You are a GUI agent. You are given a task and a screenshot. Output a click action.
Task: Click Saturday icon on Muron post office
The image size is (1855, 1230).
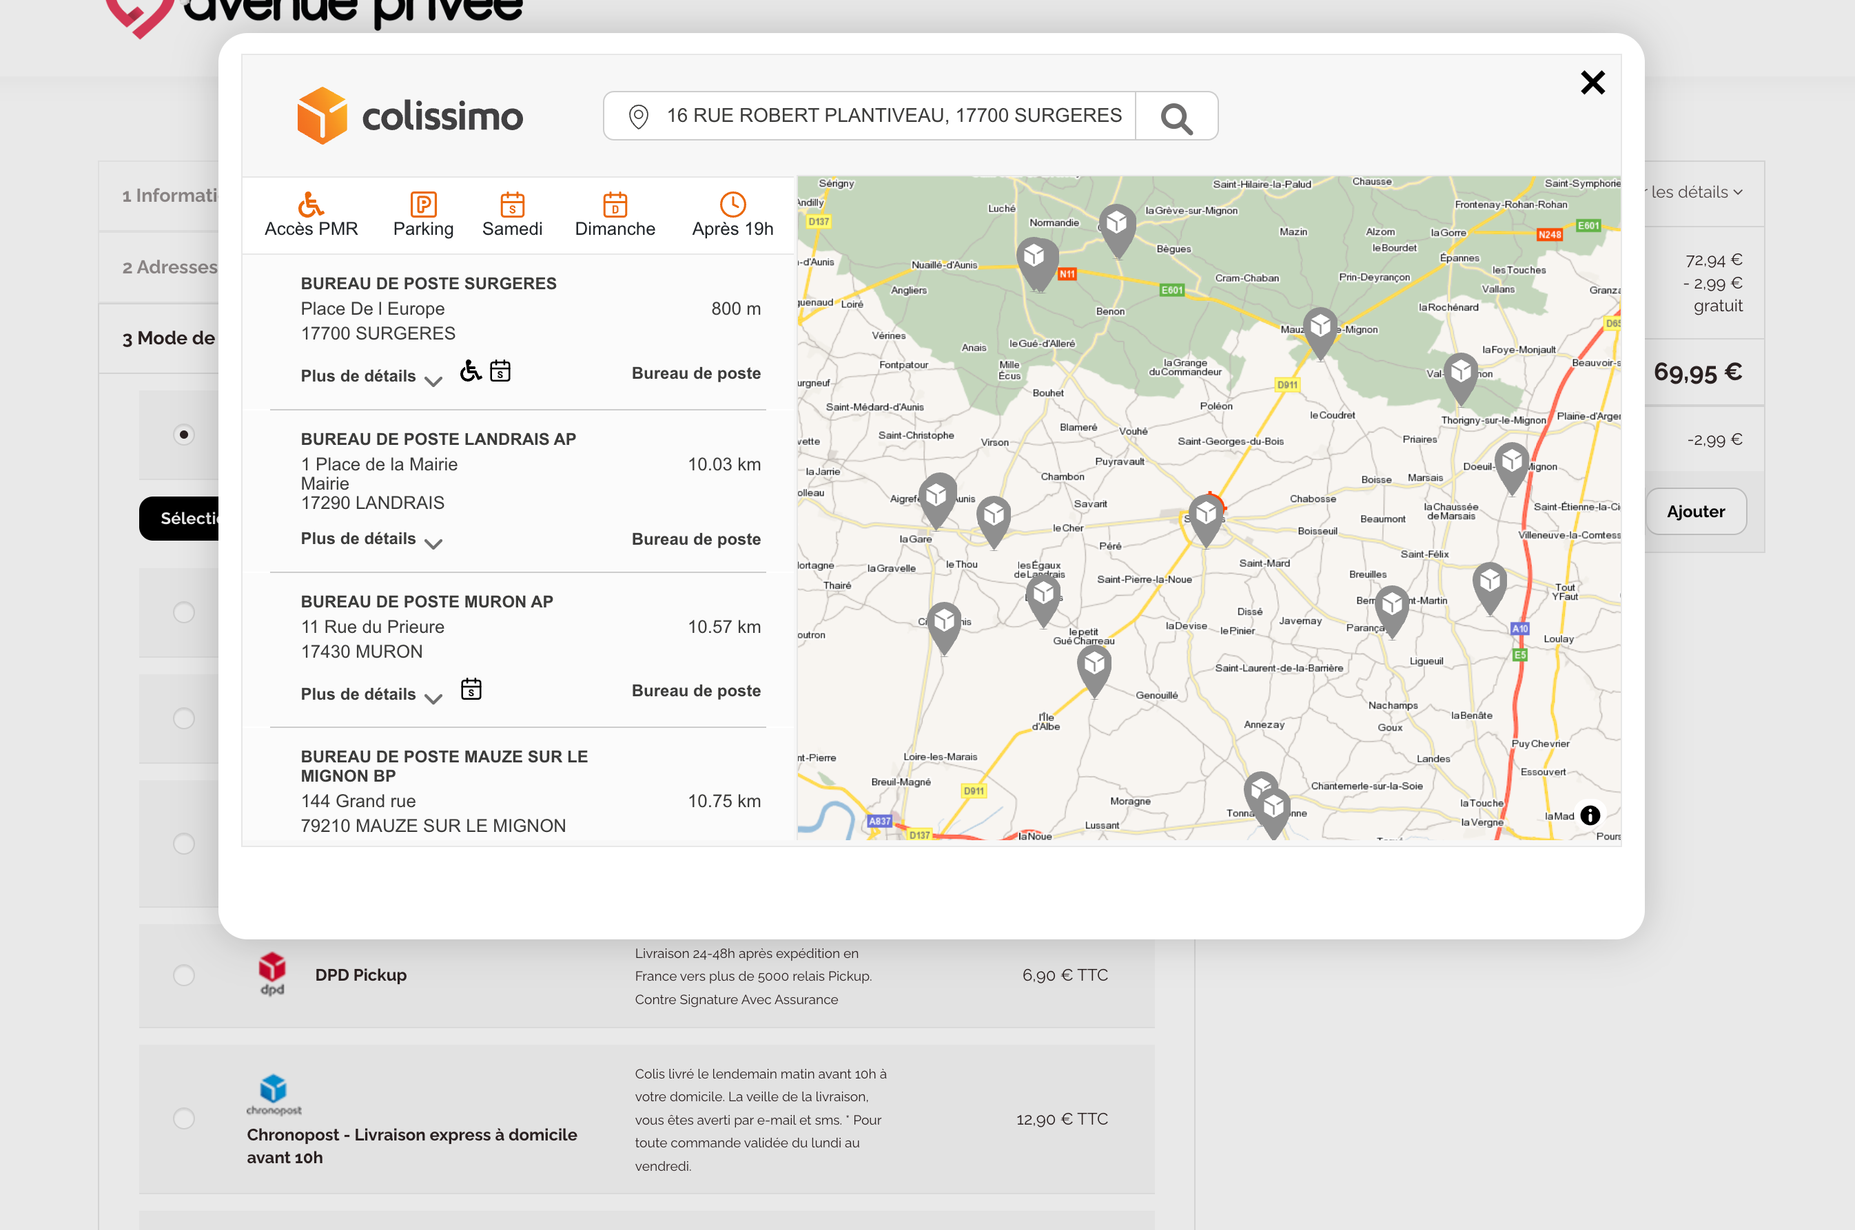click(x=471, y=689)
